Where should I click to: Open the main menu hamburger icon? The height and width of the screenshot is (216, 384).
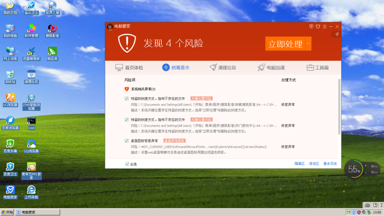tap(324, 26)
